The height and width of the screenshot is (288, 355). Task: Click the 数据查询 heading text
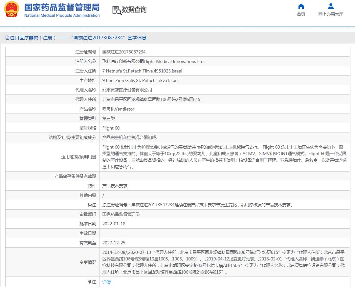pyautogui.click(x=134, y=10)
